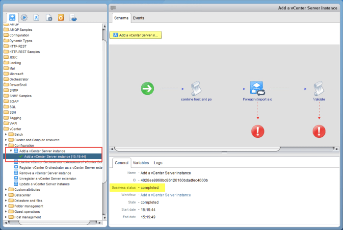Select the Validate script node

(319, 89)
